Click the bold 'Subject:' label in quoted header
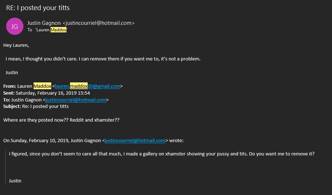The image size is (332, 195). click(13, 106)
